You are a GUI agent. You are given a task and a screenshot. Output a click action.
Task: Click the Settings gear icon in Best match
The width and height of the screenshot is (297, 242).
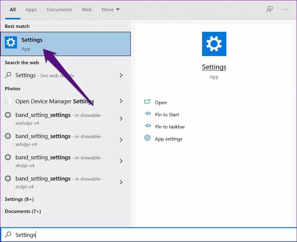click(11, 42)
